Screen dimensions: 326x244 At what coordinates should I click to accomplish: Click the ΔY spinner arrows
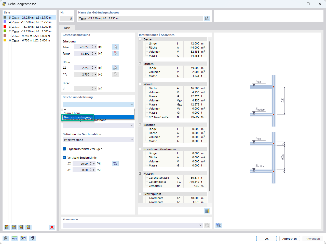(x=91, y=170)
